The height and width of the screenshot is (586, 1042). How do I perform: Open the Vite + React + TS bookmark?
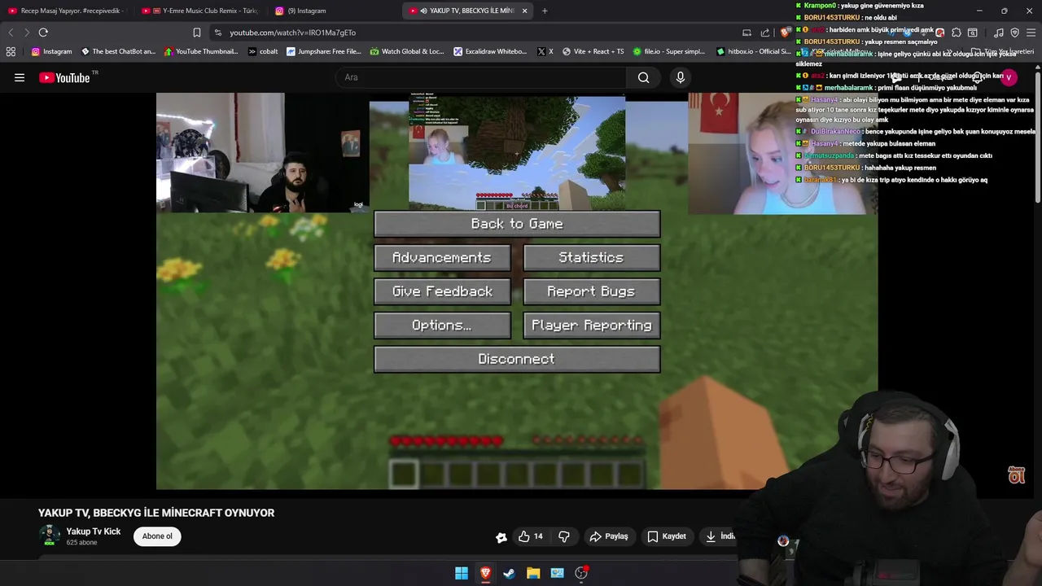(x=593, y=51)
